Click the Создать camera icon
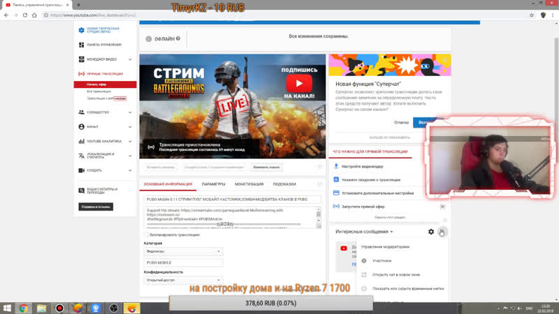The height and width of the screenshot is (314, 559). pyautogui.click(x=81, y=170)
